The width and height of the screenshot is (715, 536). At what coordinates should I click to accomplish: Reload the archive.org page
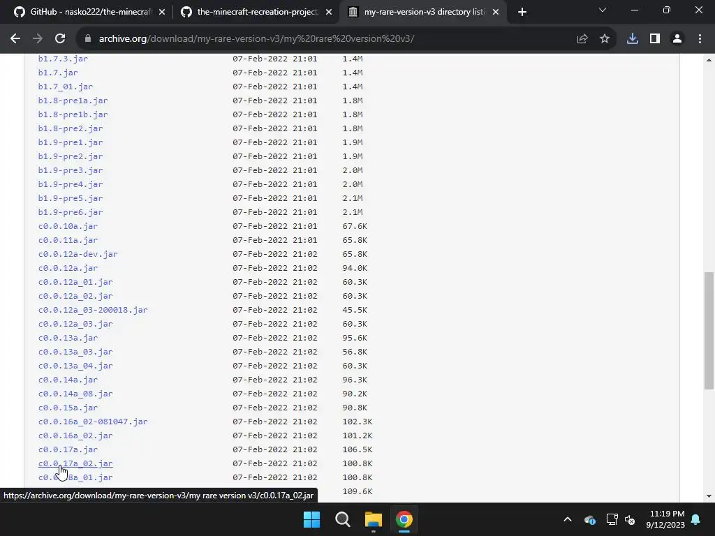[x=60, y=39]
